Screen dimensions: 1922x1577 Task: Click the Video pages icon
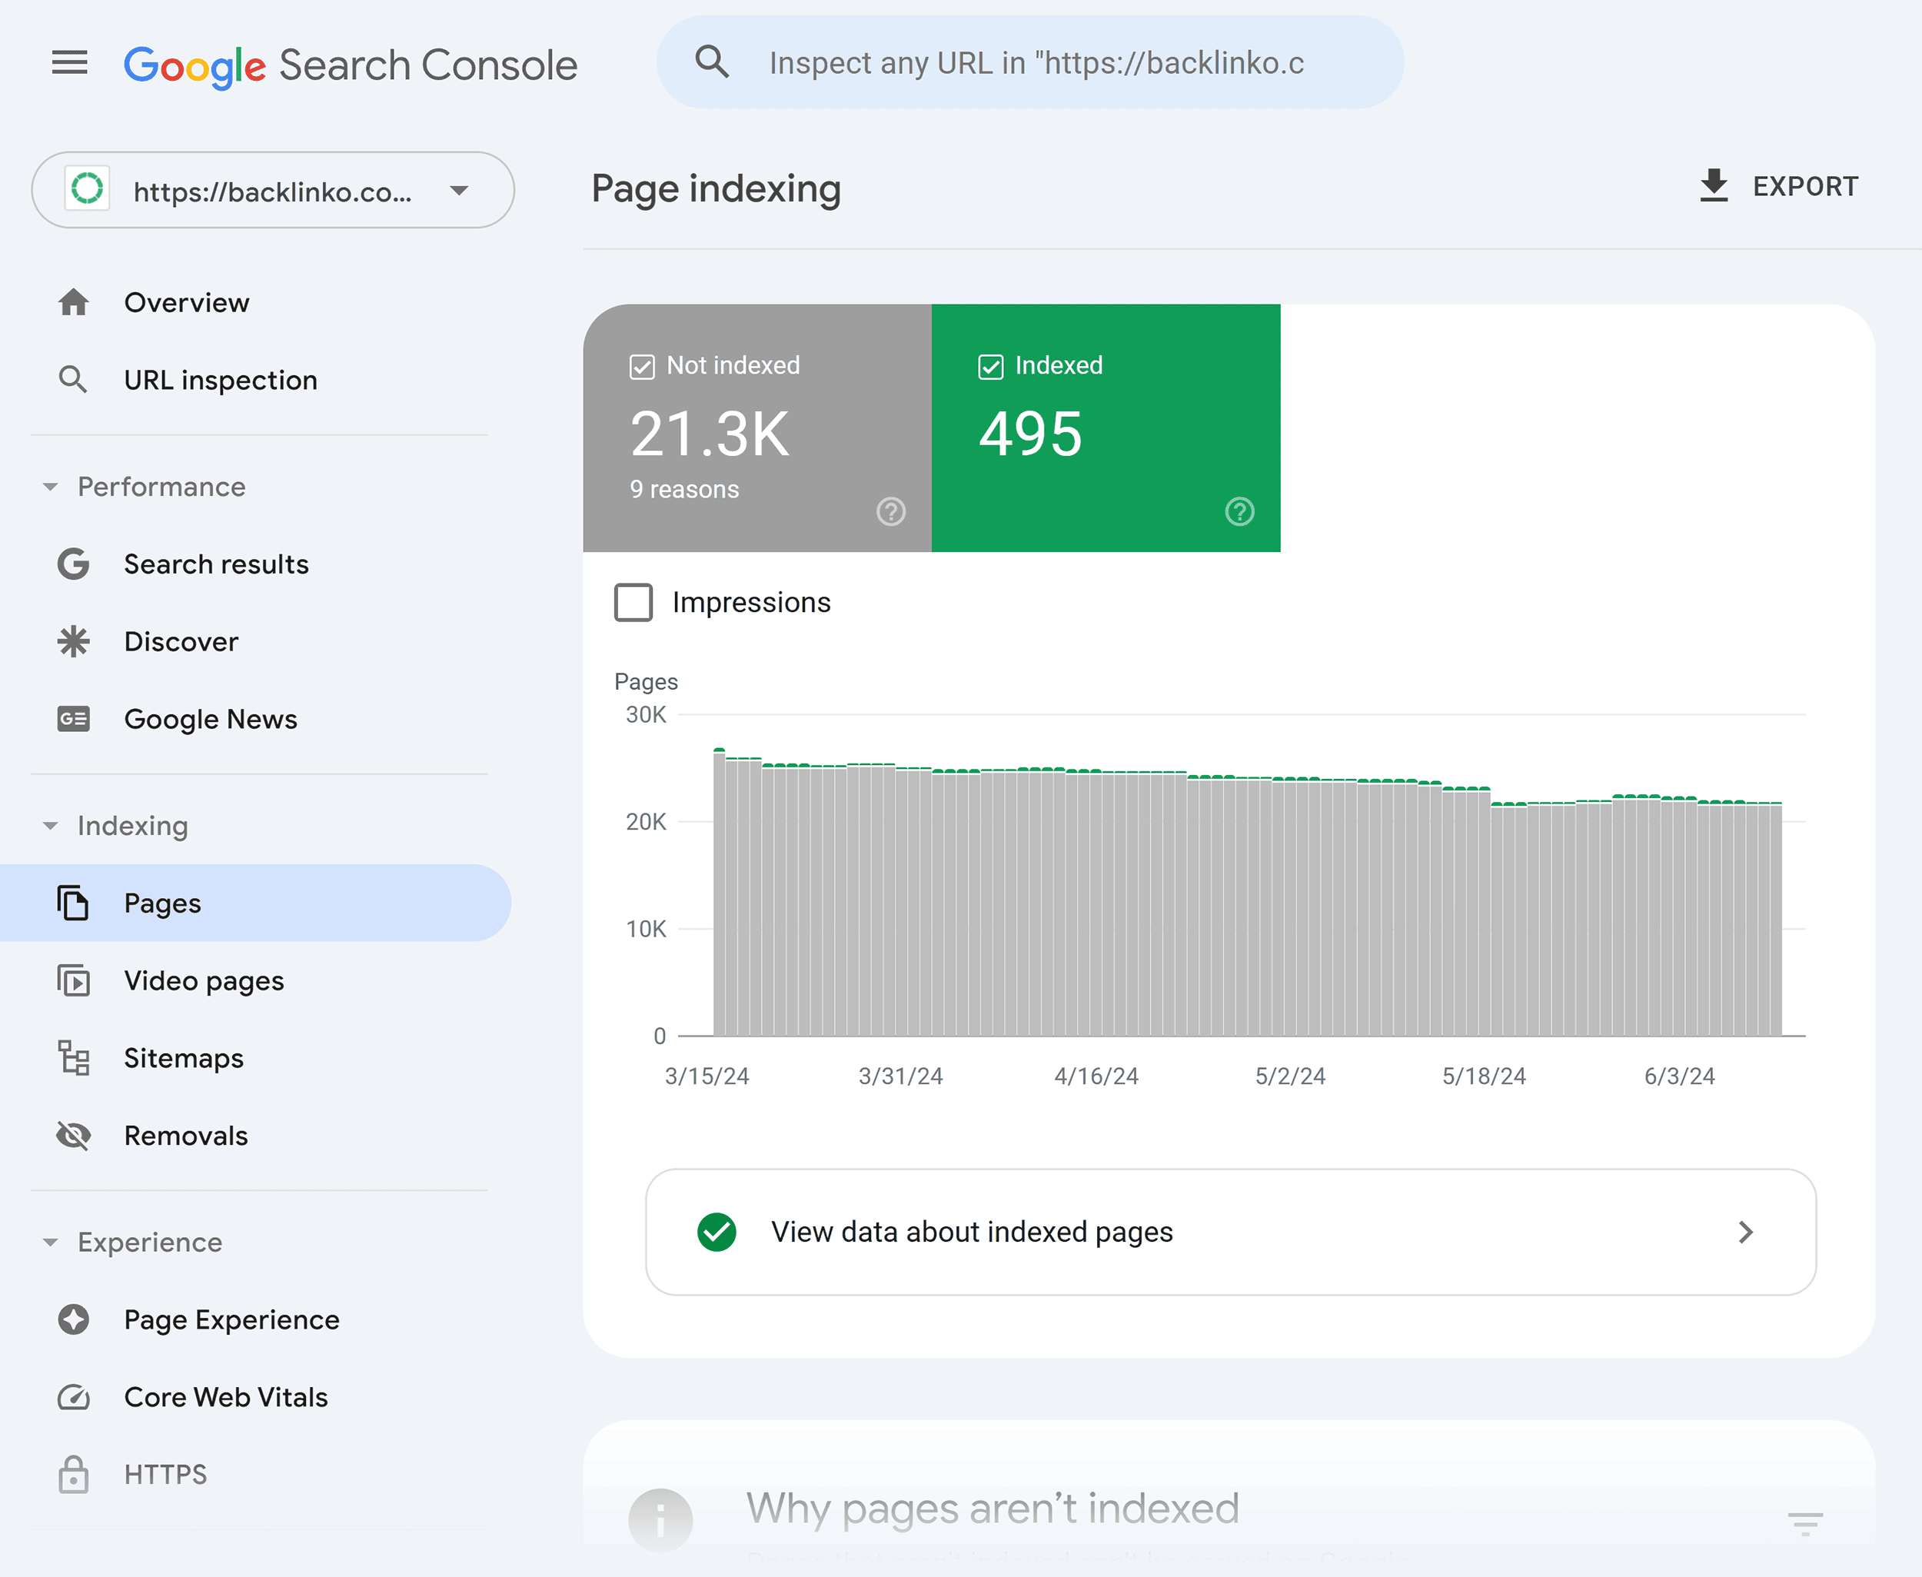tap(75, 980)
